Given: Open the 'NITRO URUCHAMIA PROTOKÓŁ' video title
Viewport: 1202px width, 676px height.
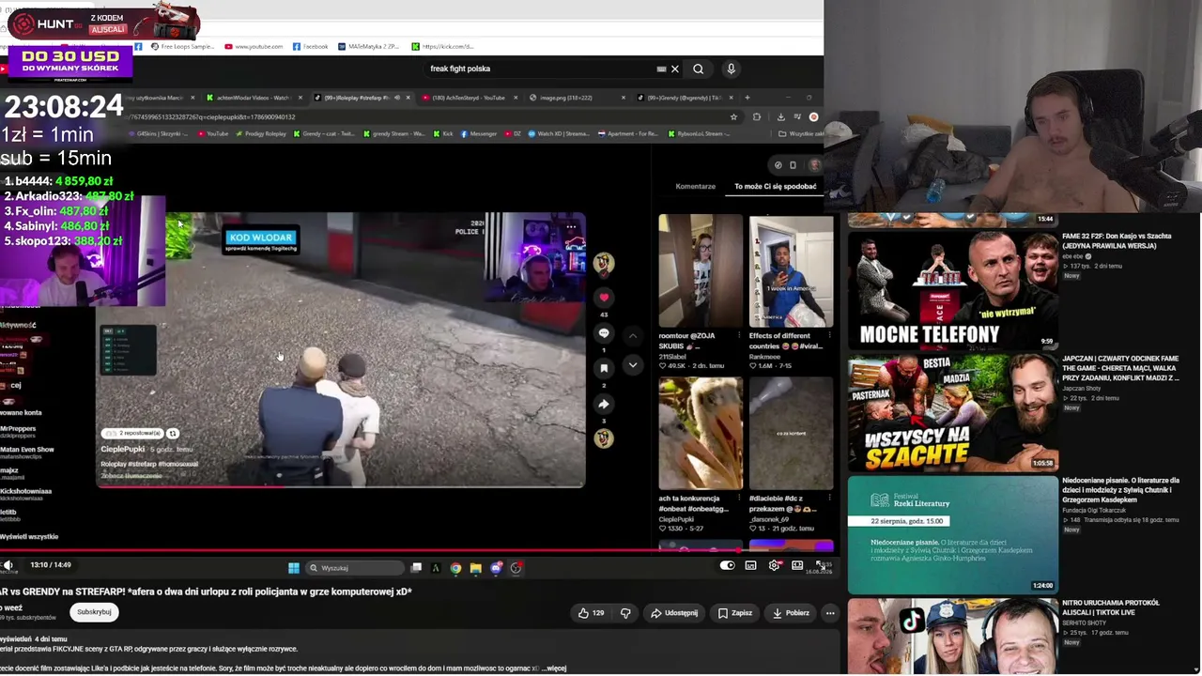Looking at the screenshot, I should [1112, 607].
